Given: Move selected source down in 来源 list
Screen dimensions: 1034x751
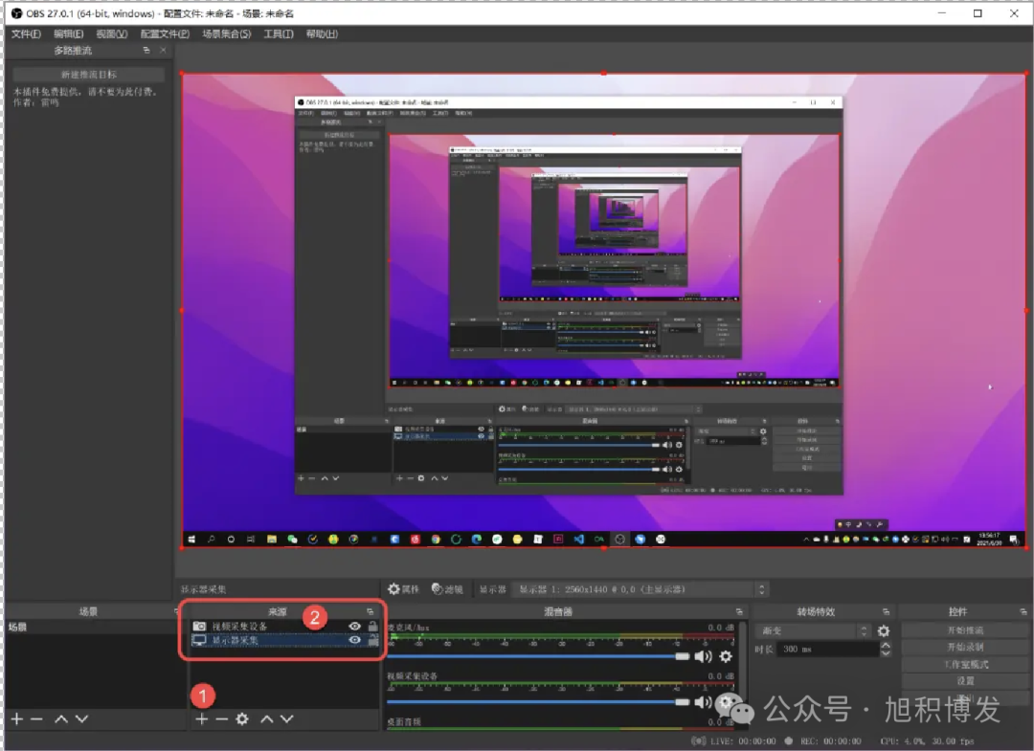Looking at the screenshot, I should point(287,719).
